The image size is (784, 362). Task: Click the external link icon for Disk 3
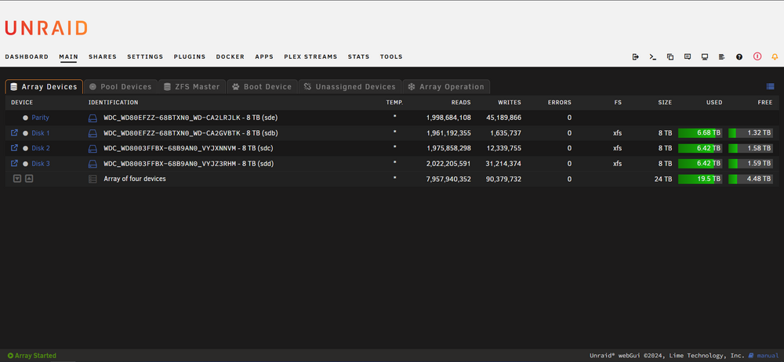tap(14, 163)
